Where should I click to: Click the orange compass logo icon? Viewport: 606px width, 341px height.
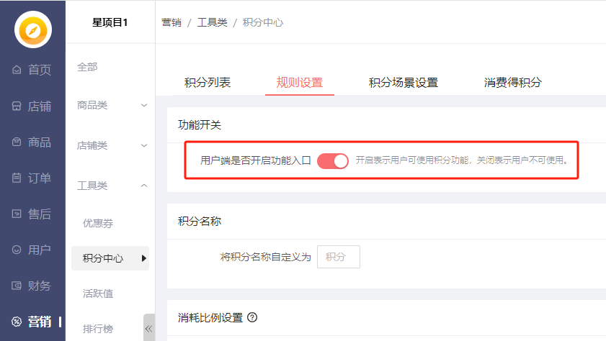point(33,29)
